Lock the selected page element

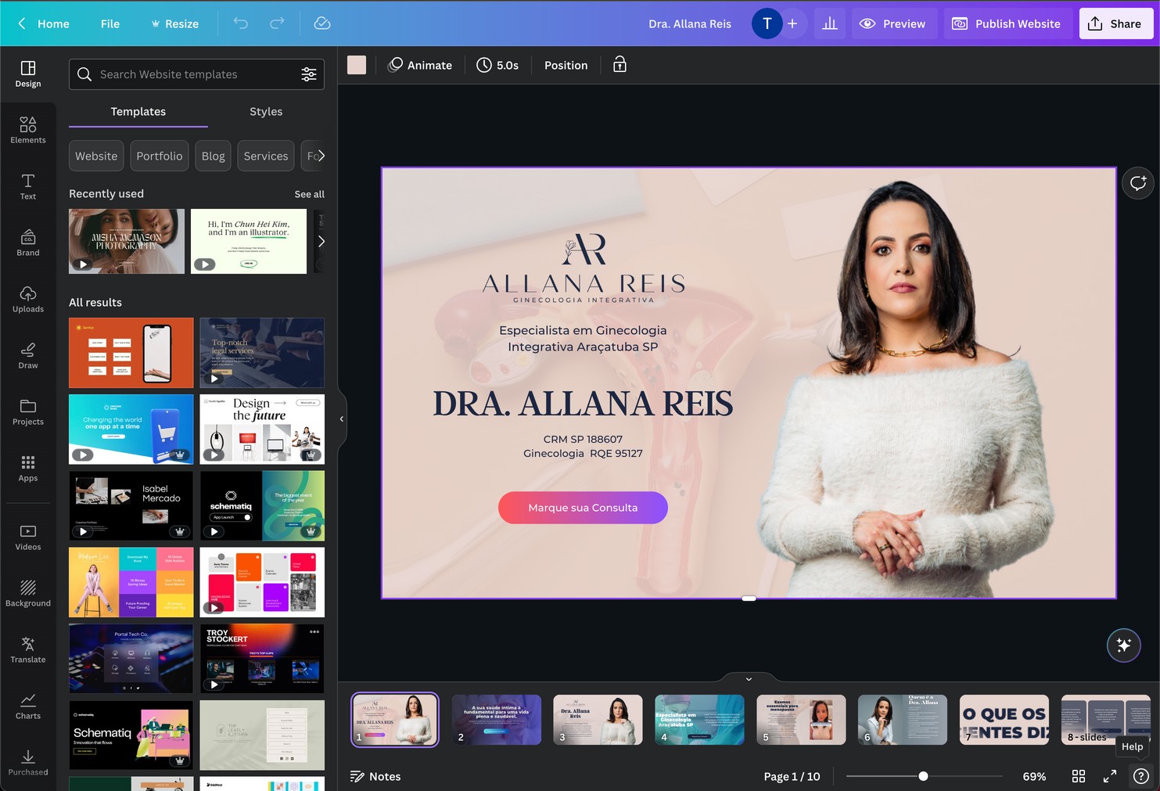pos(619,65)
